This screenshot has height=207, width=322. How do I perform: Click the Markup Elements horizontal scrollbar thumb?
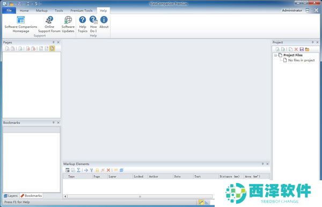click(140, 196)
